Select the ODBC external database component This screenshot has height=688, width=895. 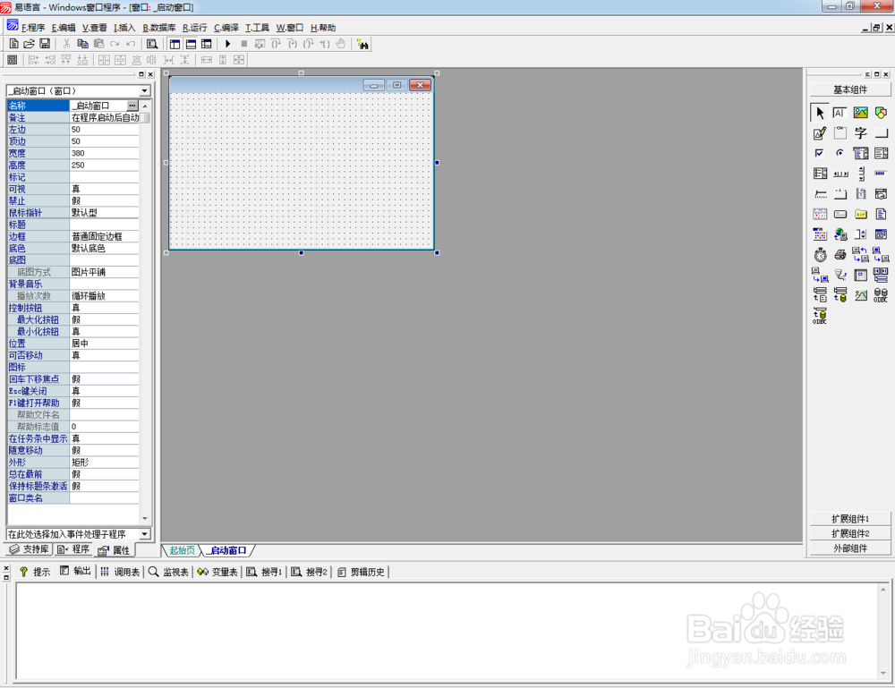click(881, 295)
